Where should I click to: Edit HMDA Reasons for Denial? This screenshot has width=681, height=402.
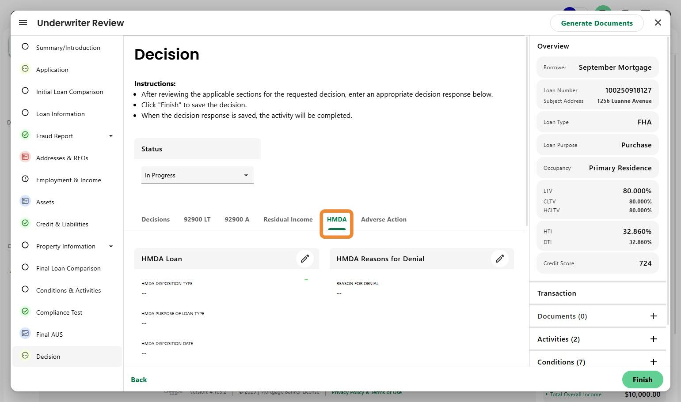pyautogui.click(x=499, y=259)
